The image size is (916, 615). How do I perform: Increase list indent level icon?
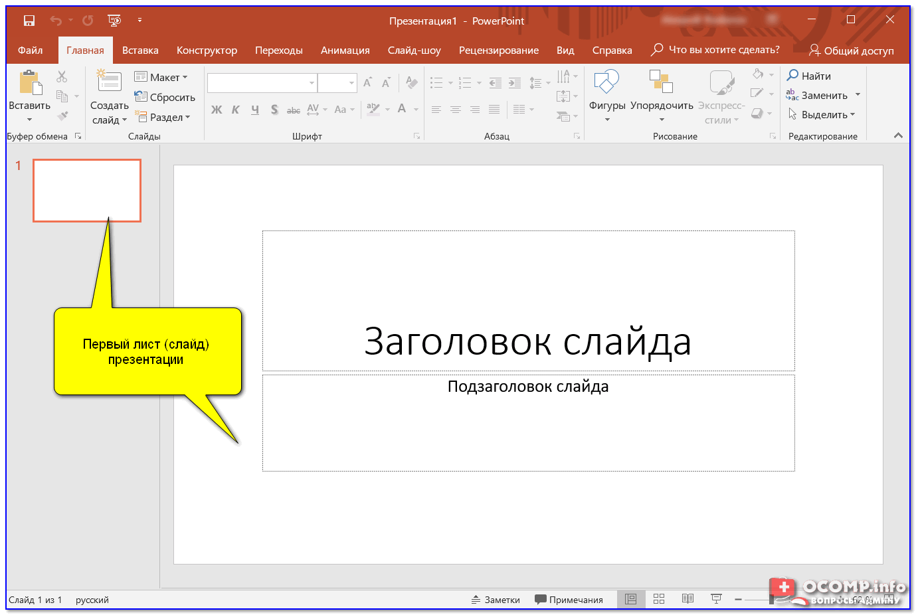pyautogui.click(x=515, y=83)
